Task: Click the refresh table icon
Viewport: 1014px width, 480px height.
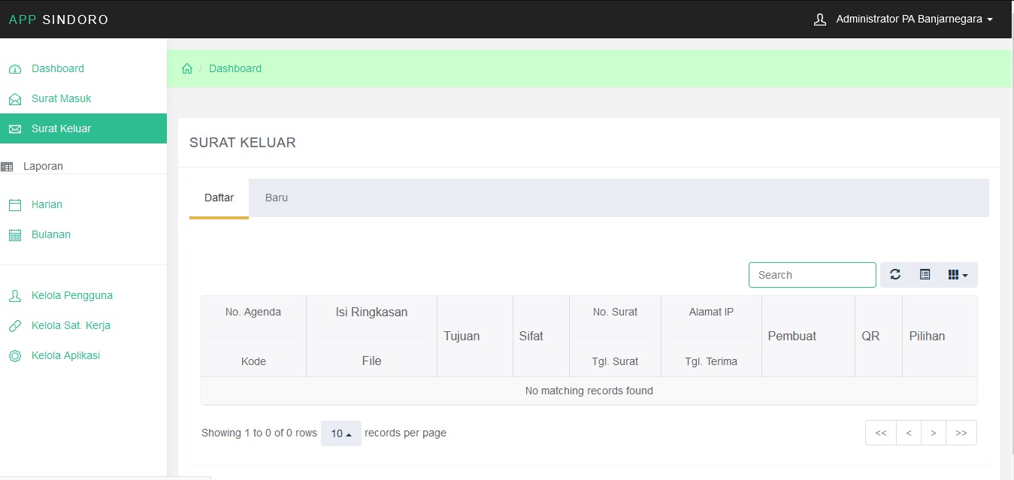Action: click(x=895, y=275)
